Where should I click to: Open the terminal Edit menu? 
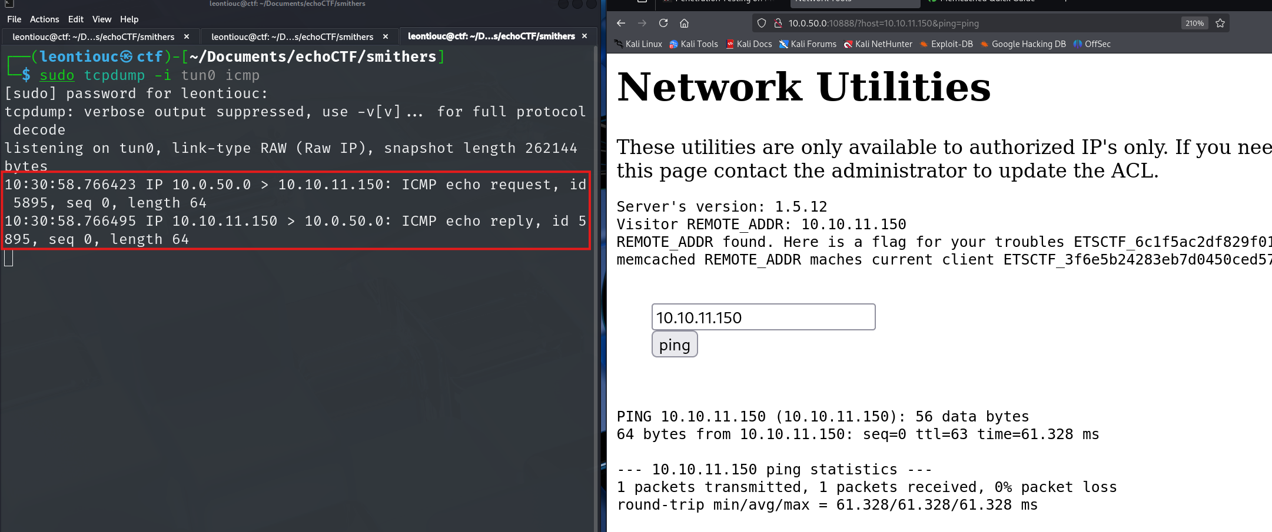click(76, 19)
